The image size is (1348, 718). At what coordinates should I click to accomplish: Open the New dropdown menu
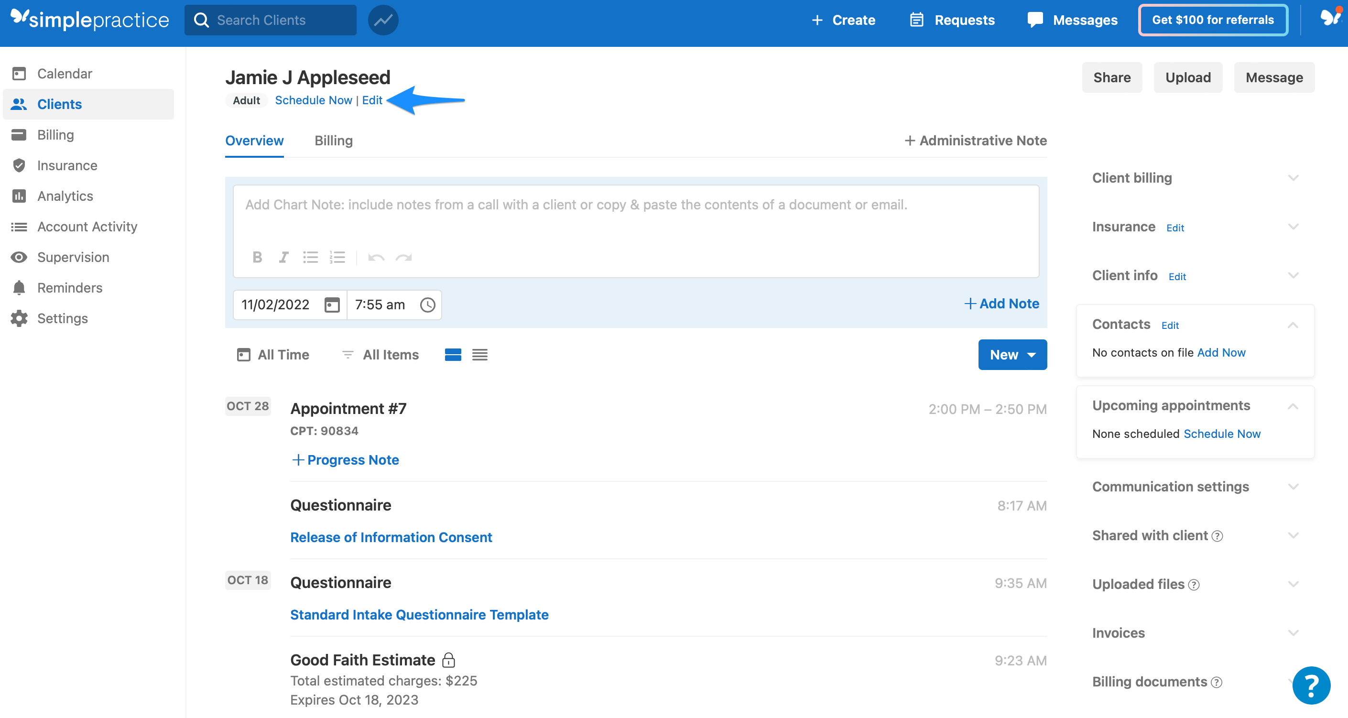point(1011,354)
